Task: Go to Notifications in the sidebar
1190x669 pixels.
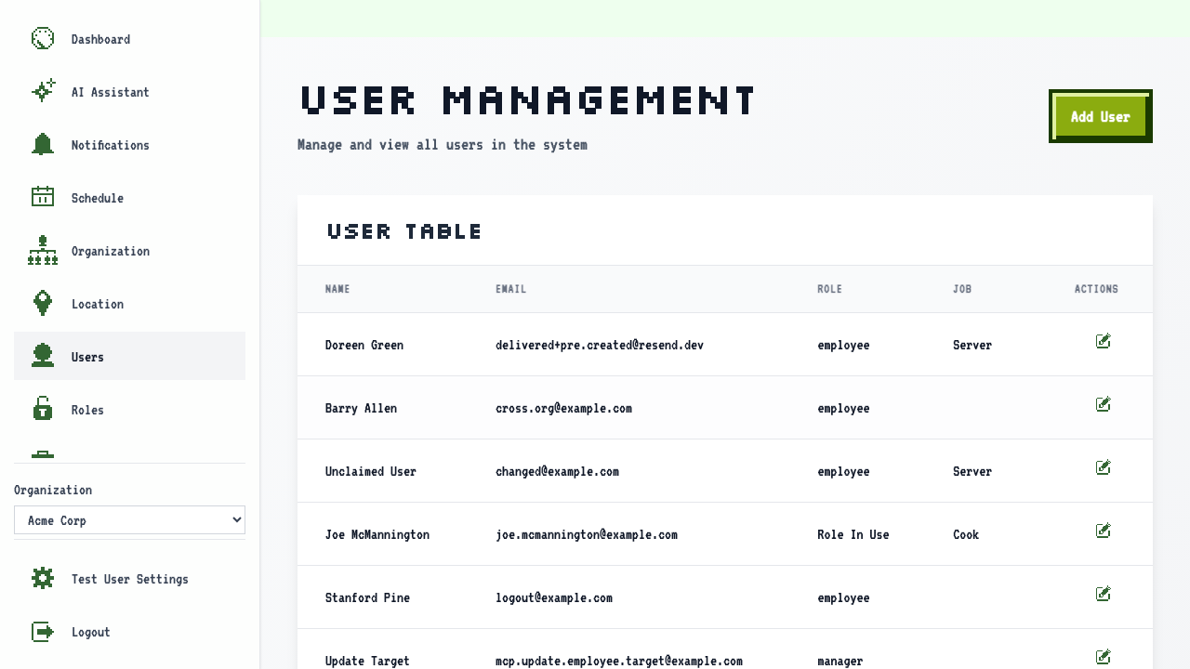Action: pos(129,145)
